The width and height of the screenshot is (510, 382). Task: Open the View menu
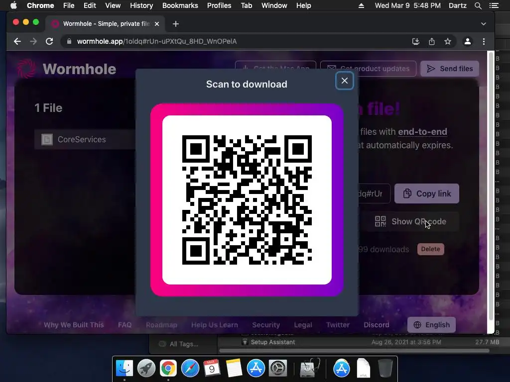113,5
